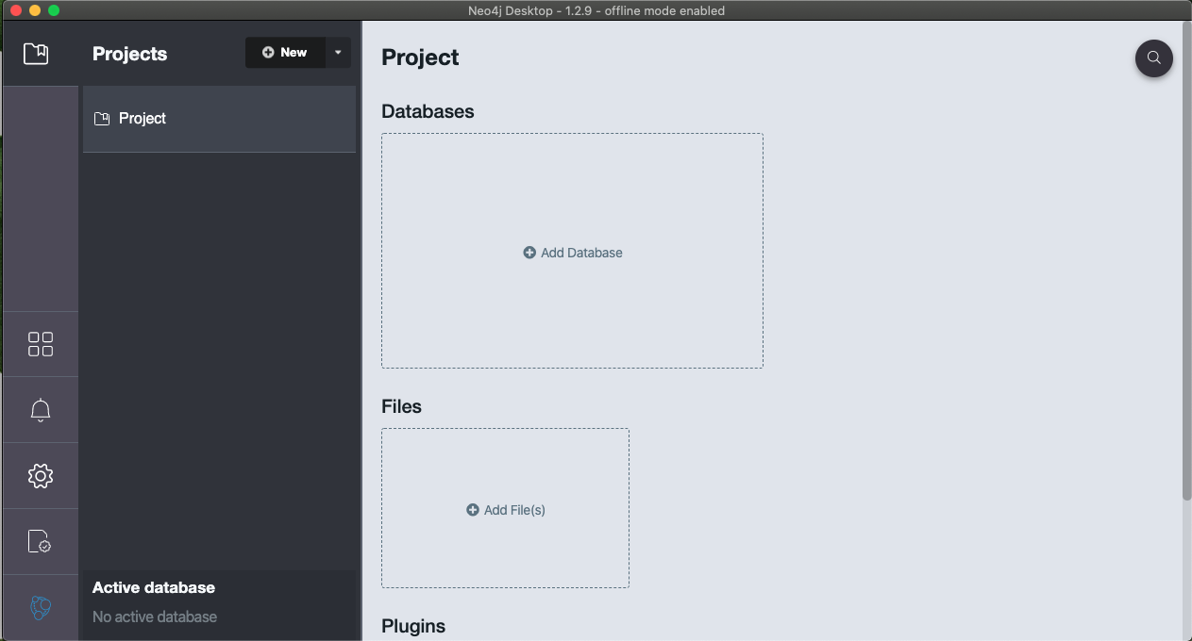Screen dimensions: 1192x641
Task: Close the Neo4j Desktop window
Action: click(15, 10)
